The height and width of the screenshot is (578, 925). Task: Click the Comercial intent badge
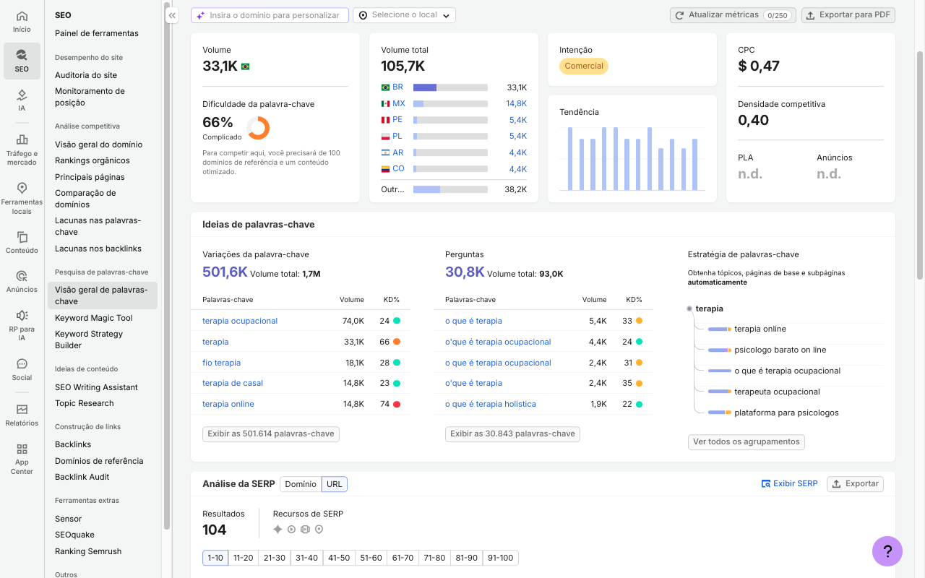584,66
